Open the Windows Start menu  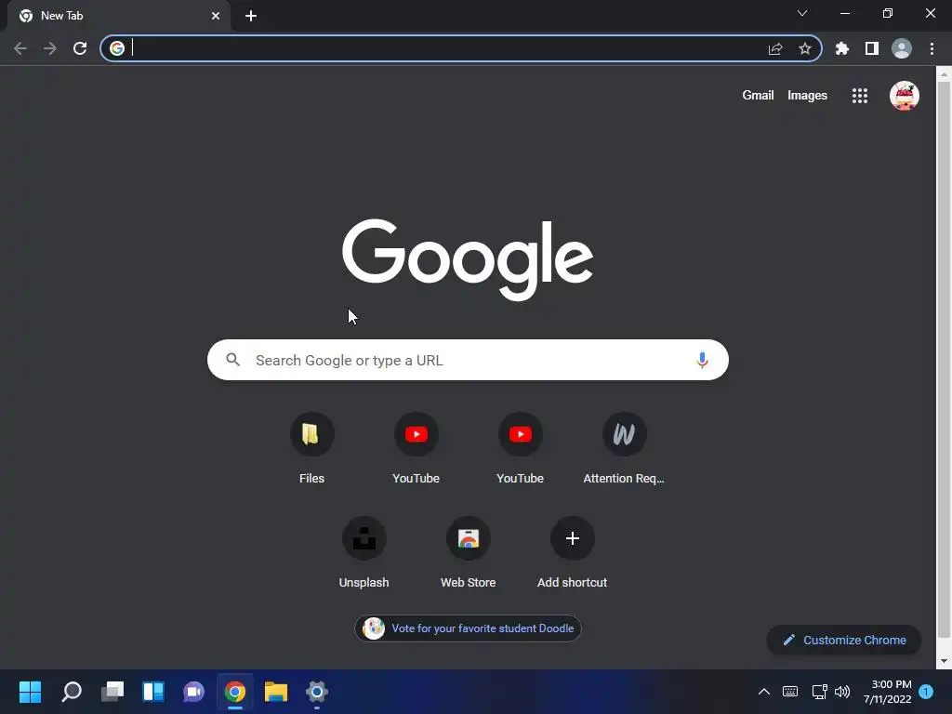point(30,692)
